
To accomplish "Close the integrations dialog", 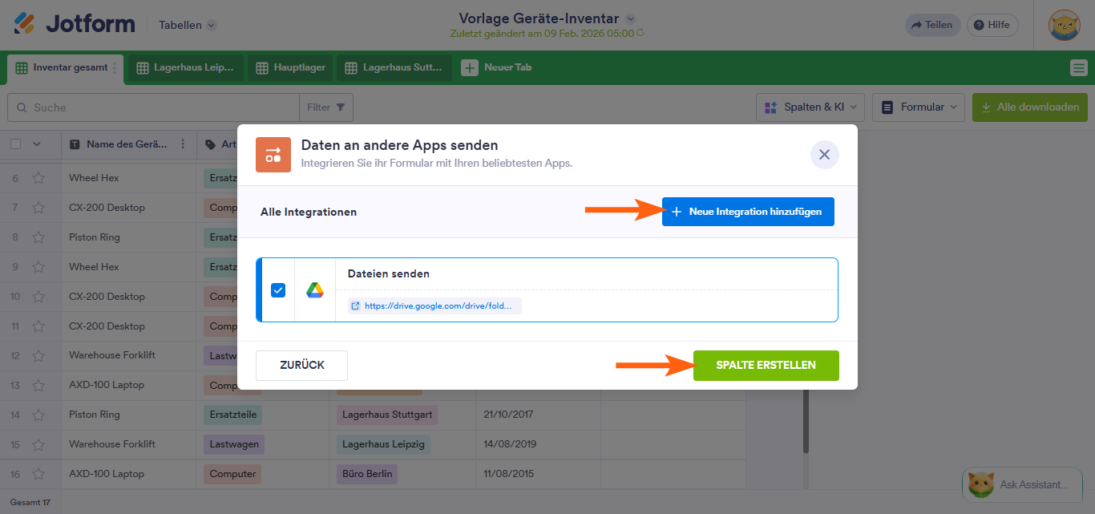I will pos(824,155).
